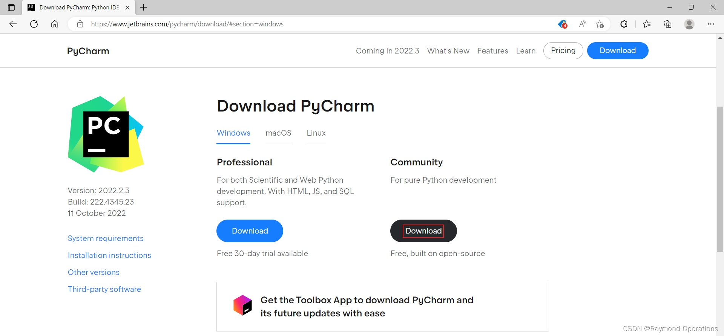Download PyCharm Community edition
Screen dimensions: 724x336
click(423, 231)
